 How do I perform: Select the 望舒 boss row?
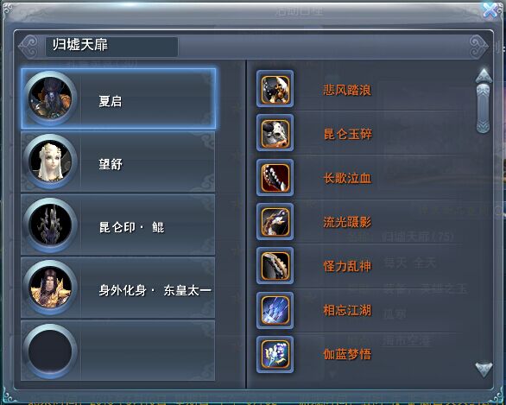coord(117,161)
